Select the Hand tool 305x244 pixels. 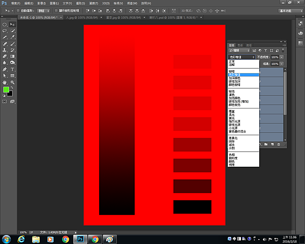[5, 82]
